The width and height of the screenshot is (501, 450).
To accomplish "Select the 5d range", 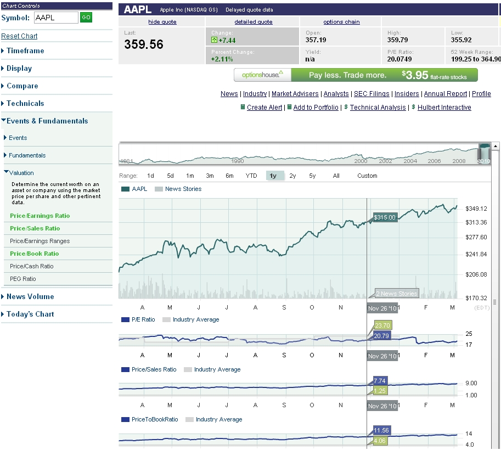I will (x=170, y=176).
